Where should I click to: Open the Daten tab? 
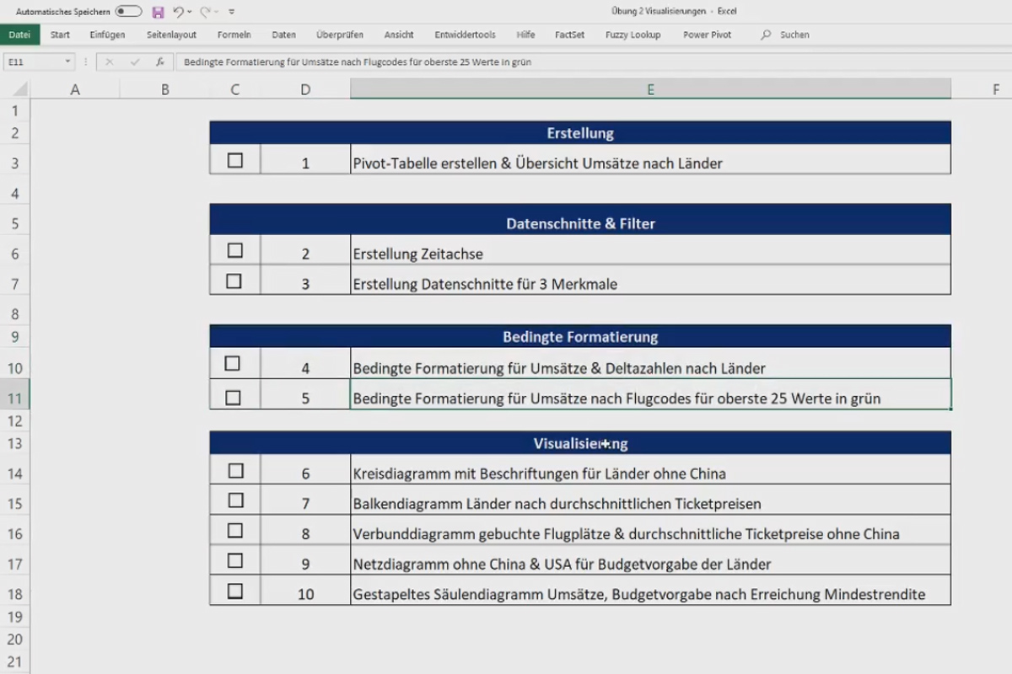coord(283,35)
